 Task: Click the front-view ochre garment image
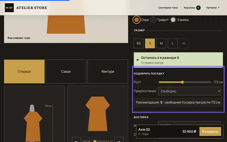(x=66, y=25)
